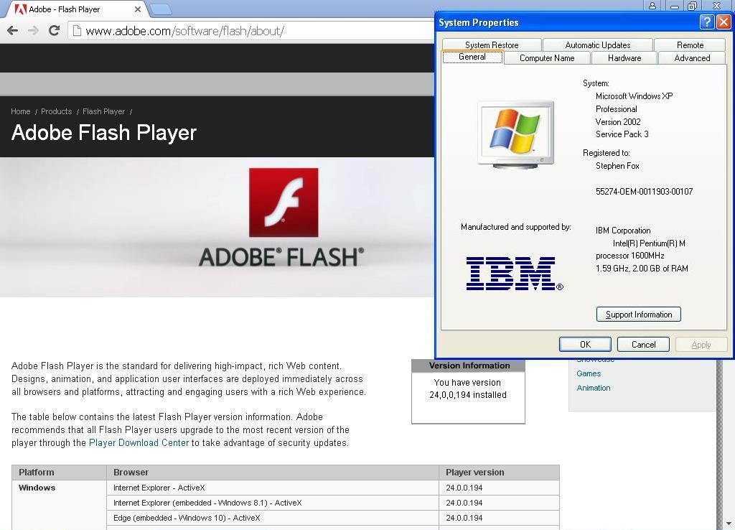Viewport: 735px width, 530px height.
Task: Select the installed version 24,0,0,194 text
Action: point(468,395)
